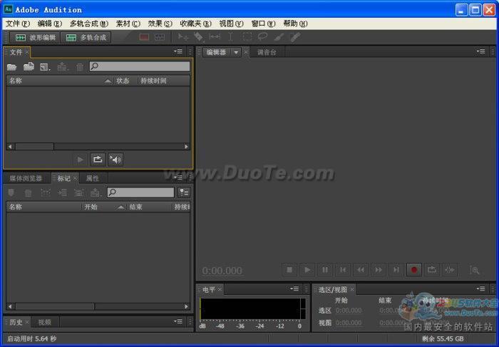The width and height of the screenshot is (499, 347).
Task: Click Add Marker icon in Markers panel
Action: 11,193
